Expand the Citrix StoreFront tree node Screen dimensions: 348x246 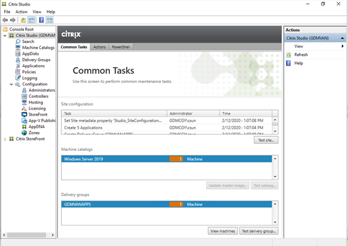coord(5,139)
